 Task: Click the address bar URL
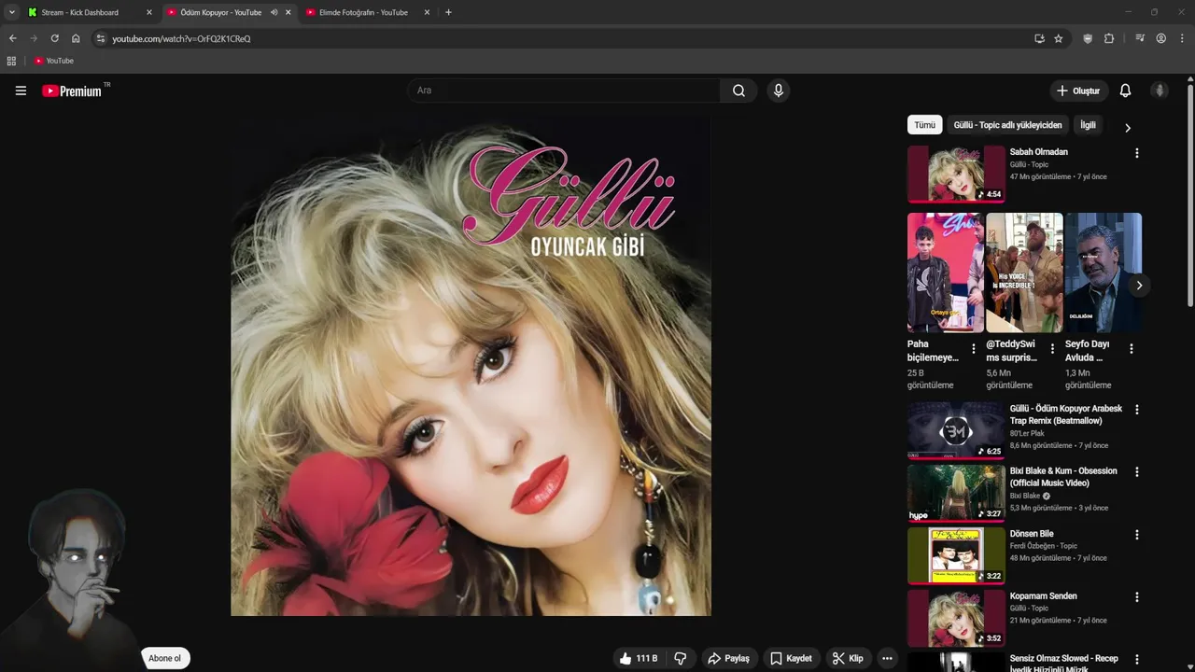(181, 38)
